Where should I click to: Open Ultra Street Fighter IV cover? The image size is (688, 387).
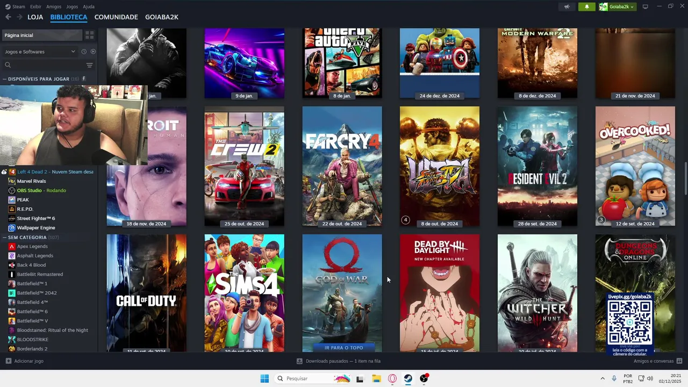440,166
